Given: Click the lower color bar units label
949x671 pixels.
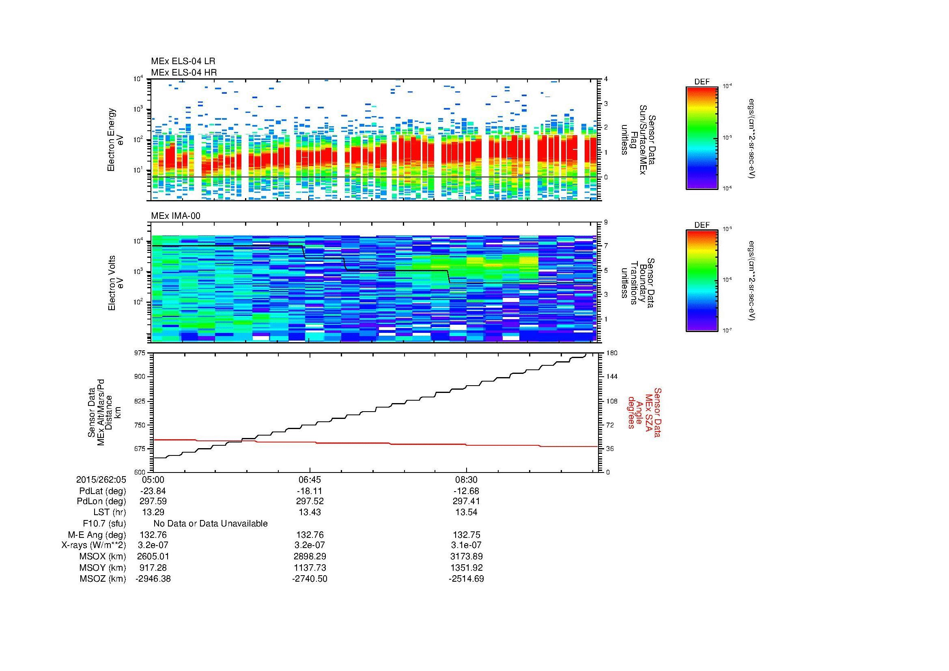Looking at the screenshot, I should click(752, 281).
